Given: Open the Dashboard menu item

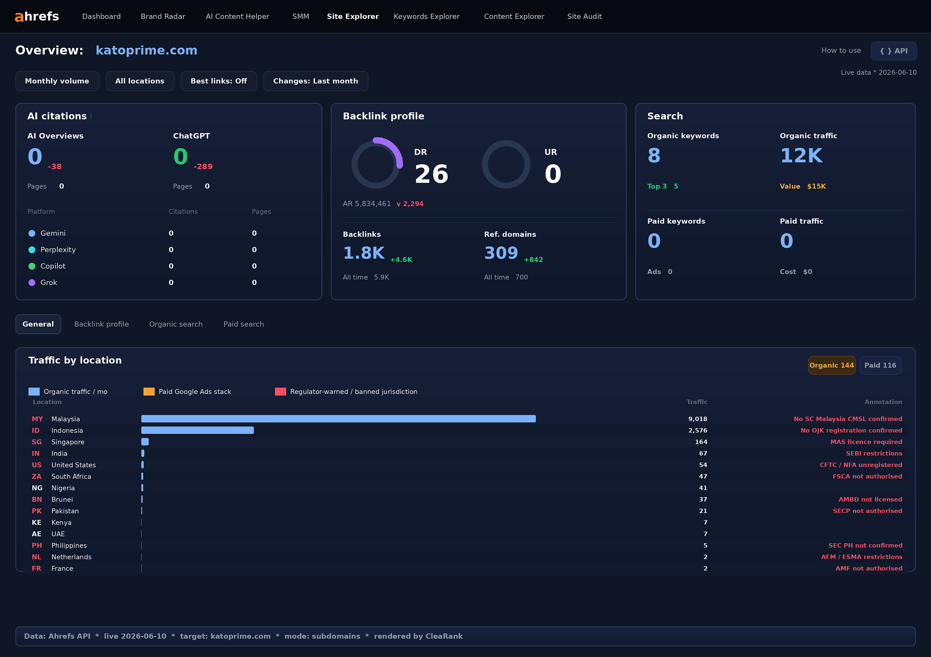Looking at the screenshot, I should [101, 17].
